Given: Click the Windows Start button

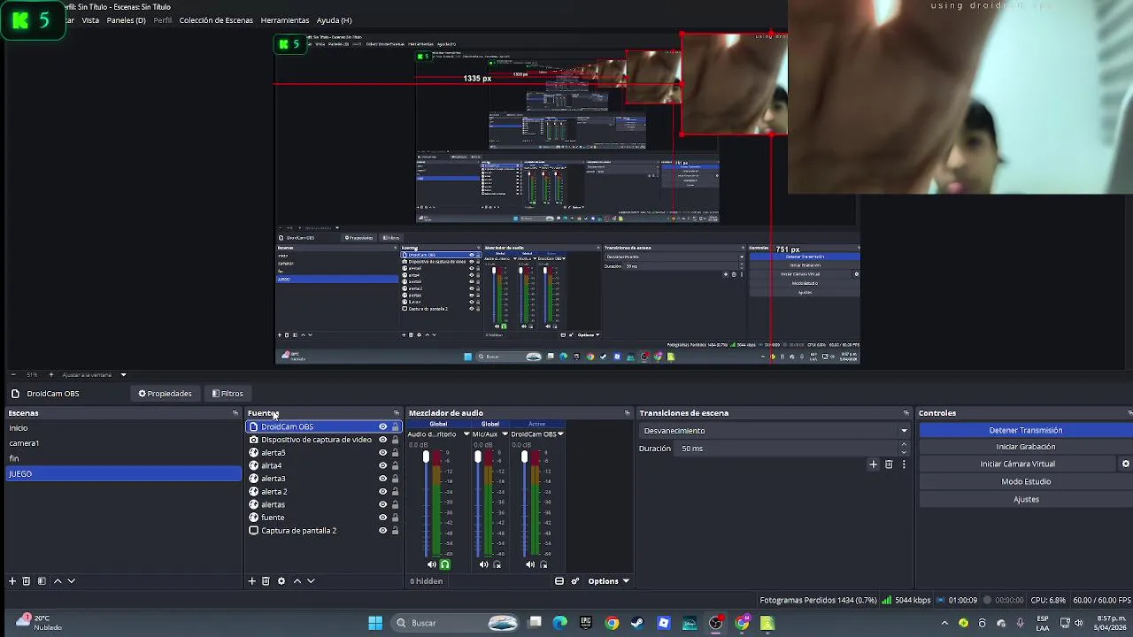Looking at the screenshot, I should point(375,623).
